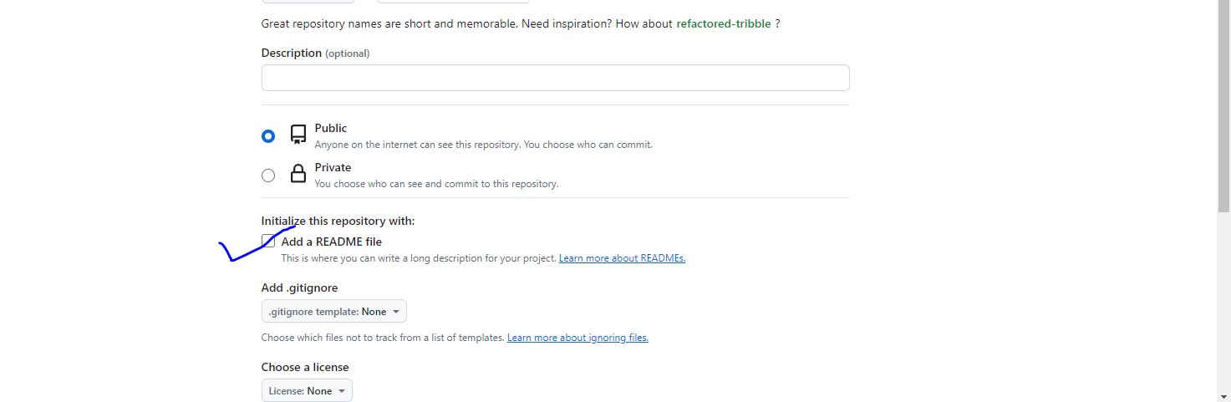Click the 'Private' option label text
The image size is (1231, 402).
[x=333, y=167]
